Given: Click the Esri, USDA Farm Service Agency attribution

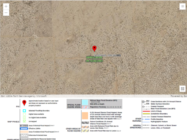Looking at the screenshot, I should (x=24, y=96).
